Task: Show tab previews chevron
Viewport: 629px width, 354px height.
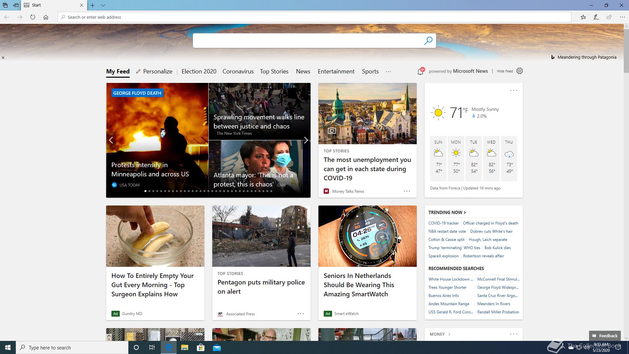Action: pos(103,5)
